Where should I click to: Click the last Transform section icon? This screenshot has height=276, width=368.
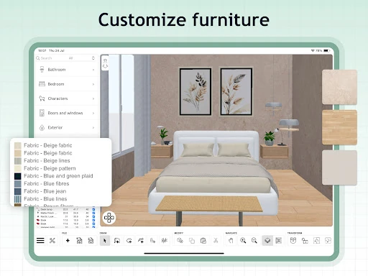[x=328, y=241]
